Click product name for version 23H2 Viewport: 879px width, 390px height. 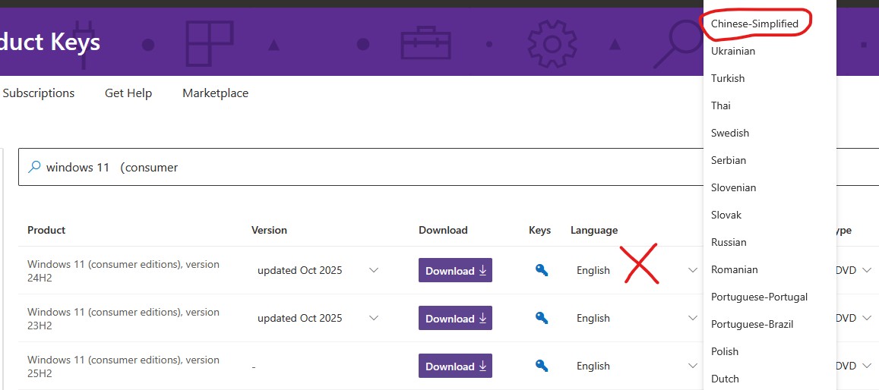click(x=123, y=318)
